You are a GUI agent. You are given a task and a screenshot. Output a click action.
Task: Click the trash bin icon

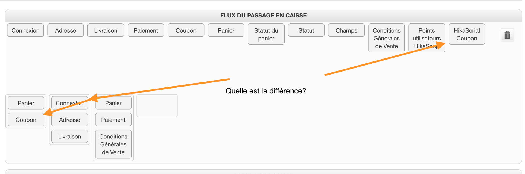(507, 35)
